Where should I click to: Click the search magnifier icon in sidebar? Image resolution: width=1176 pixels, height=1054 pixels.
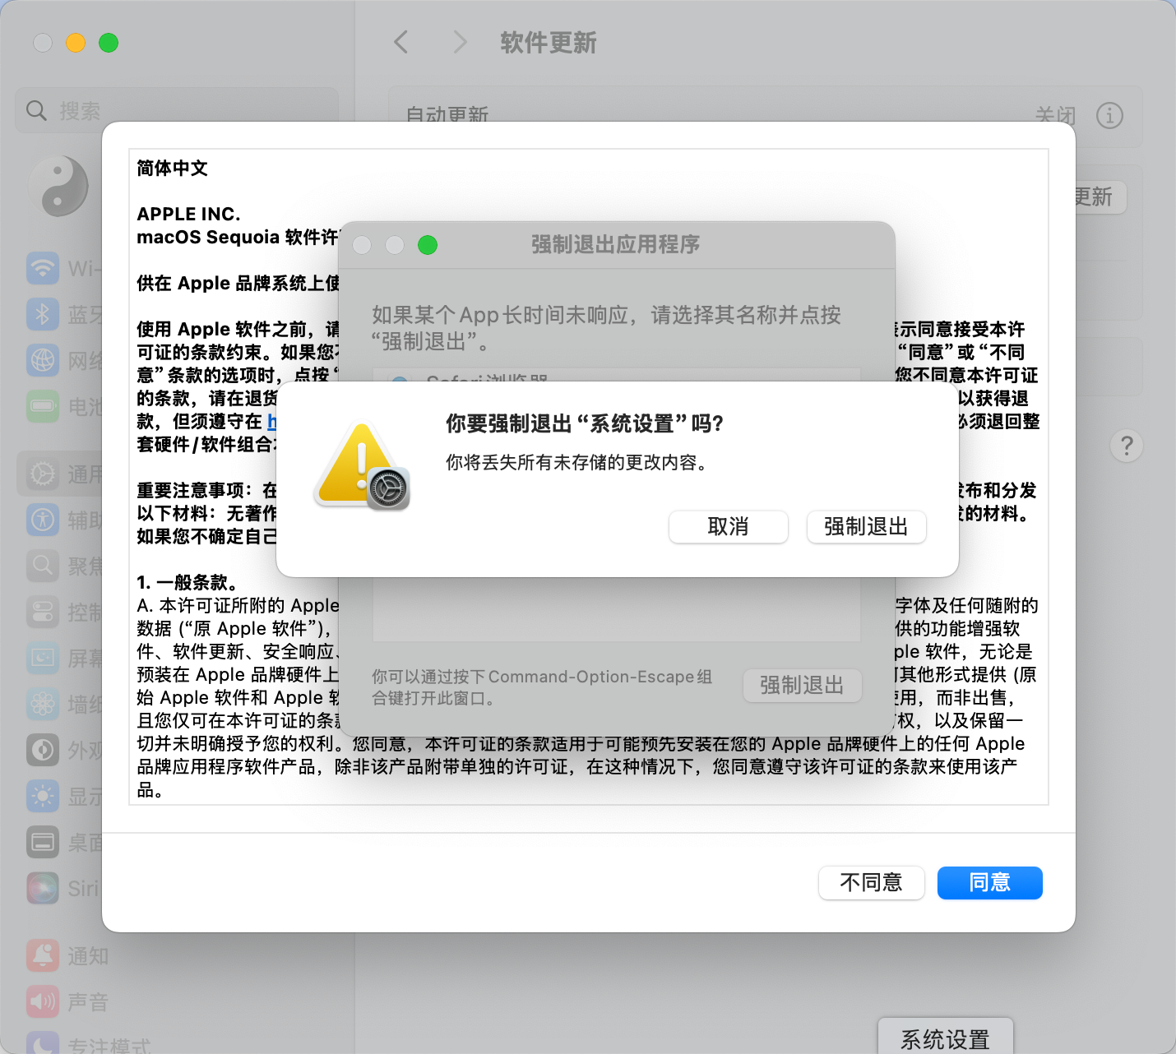pos(36,110)
